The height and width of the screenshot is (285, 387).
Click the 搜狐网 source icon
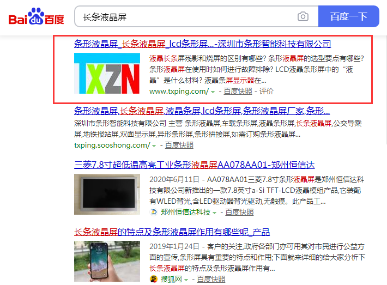tap(153, 279)
